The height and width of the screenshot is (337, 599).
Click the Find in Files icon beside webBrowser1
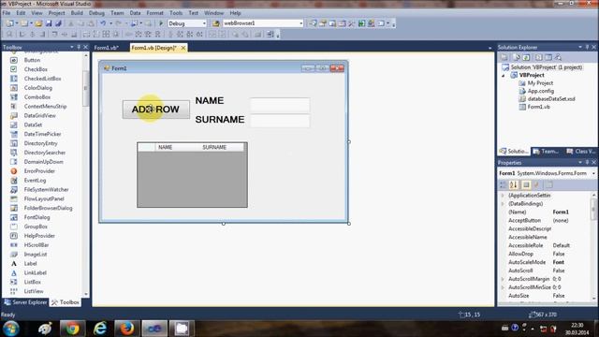[x=216, y=23]
